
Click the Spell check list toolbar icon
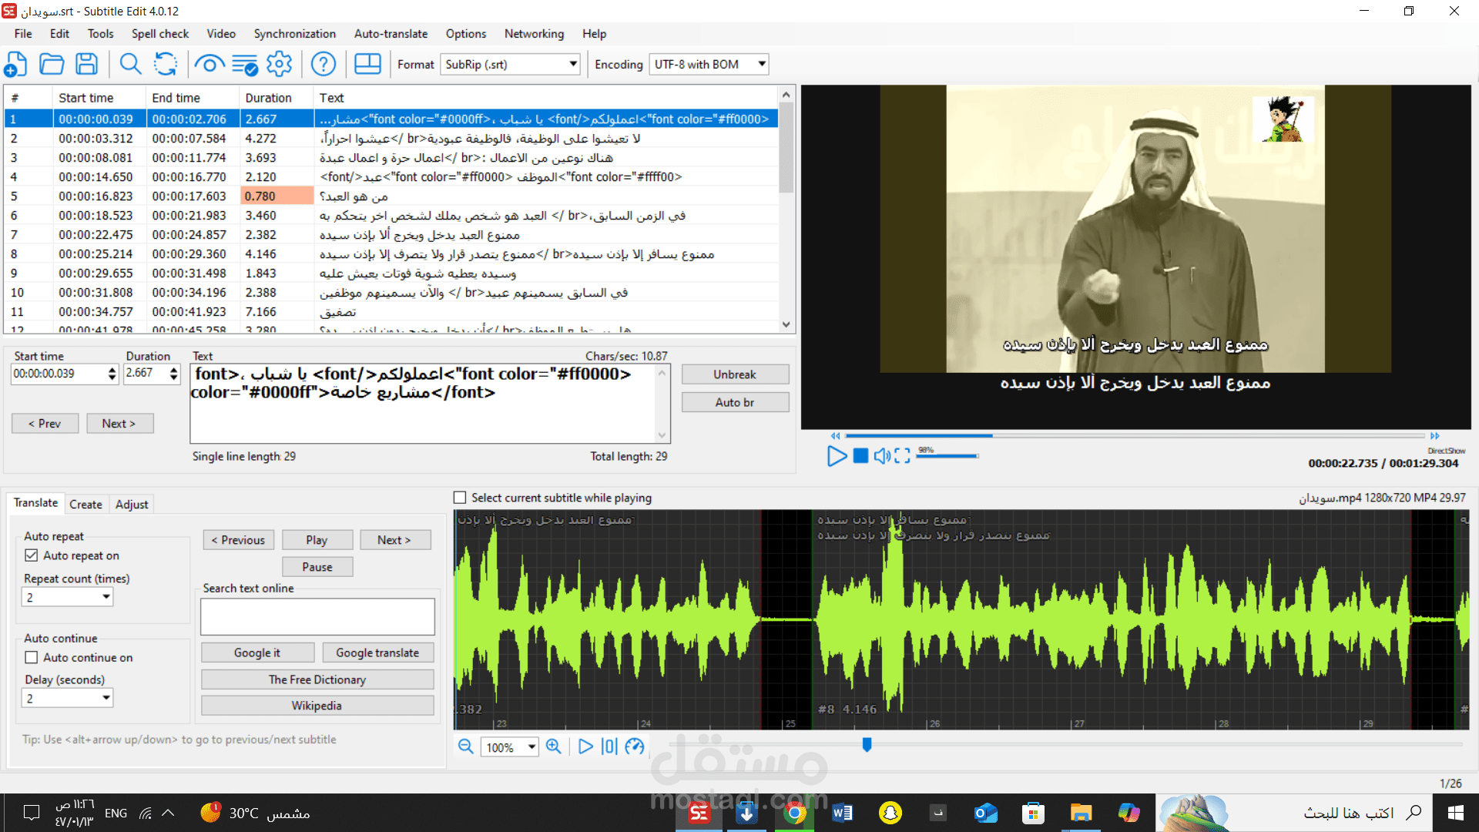point(245,64)
